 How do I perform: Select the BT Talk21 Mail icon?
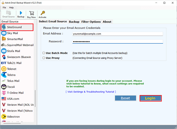[4, 63]
